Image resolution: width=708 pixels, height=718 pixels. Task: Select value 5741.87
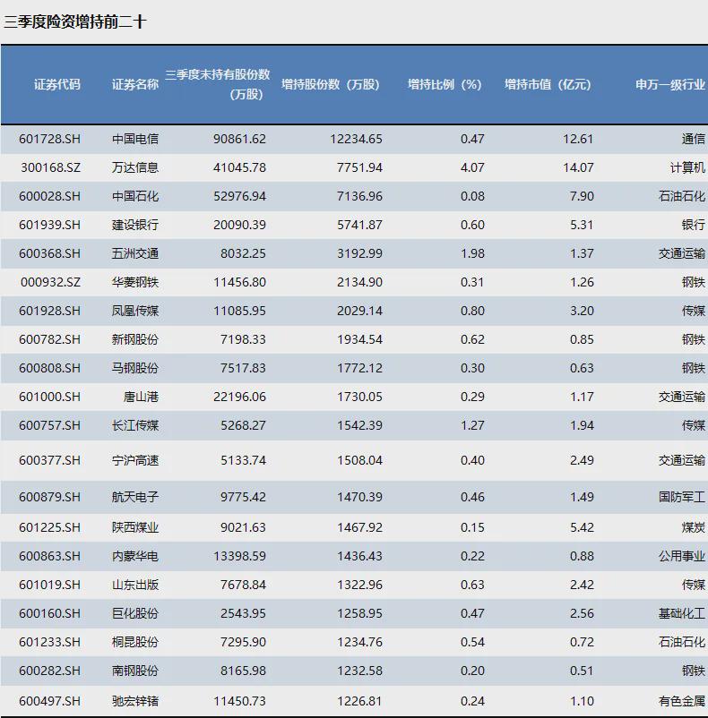click(x=359, y=225)
